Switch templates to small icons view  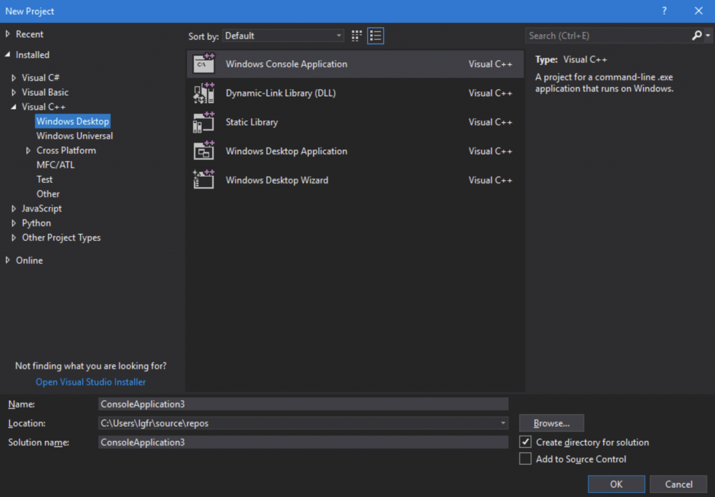[x=355, y=35]
